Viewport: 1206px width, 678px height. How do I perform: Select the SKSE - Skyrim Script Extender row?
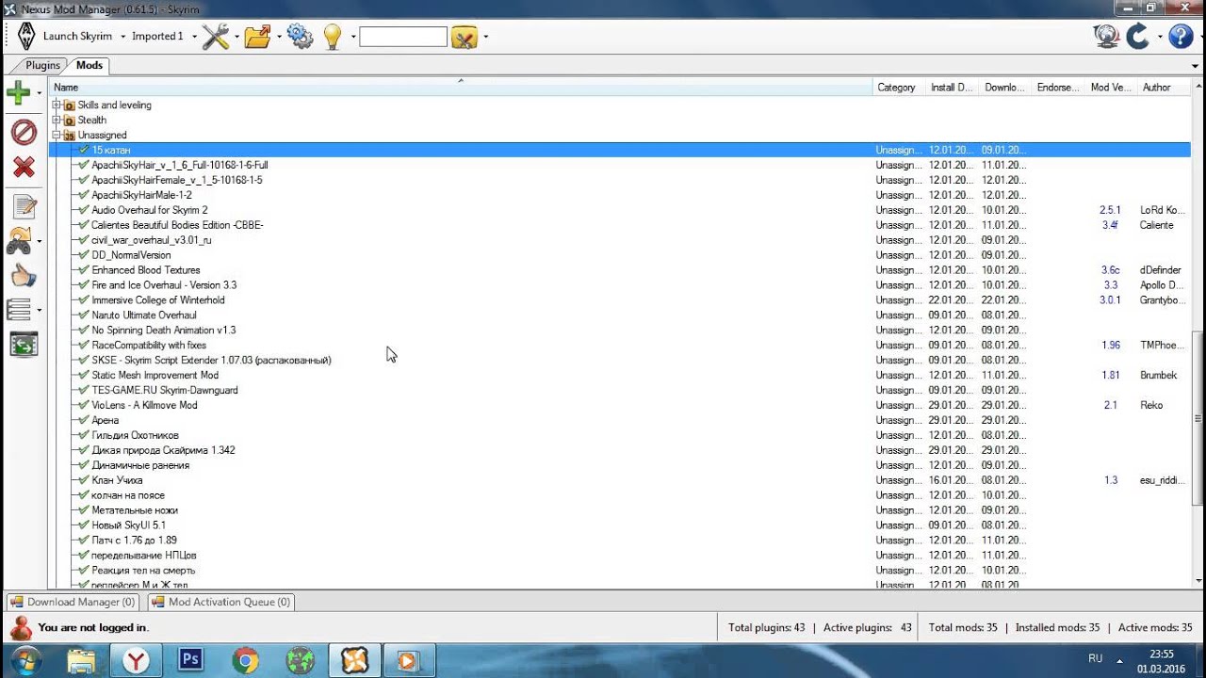point(620,361)
